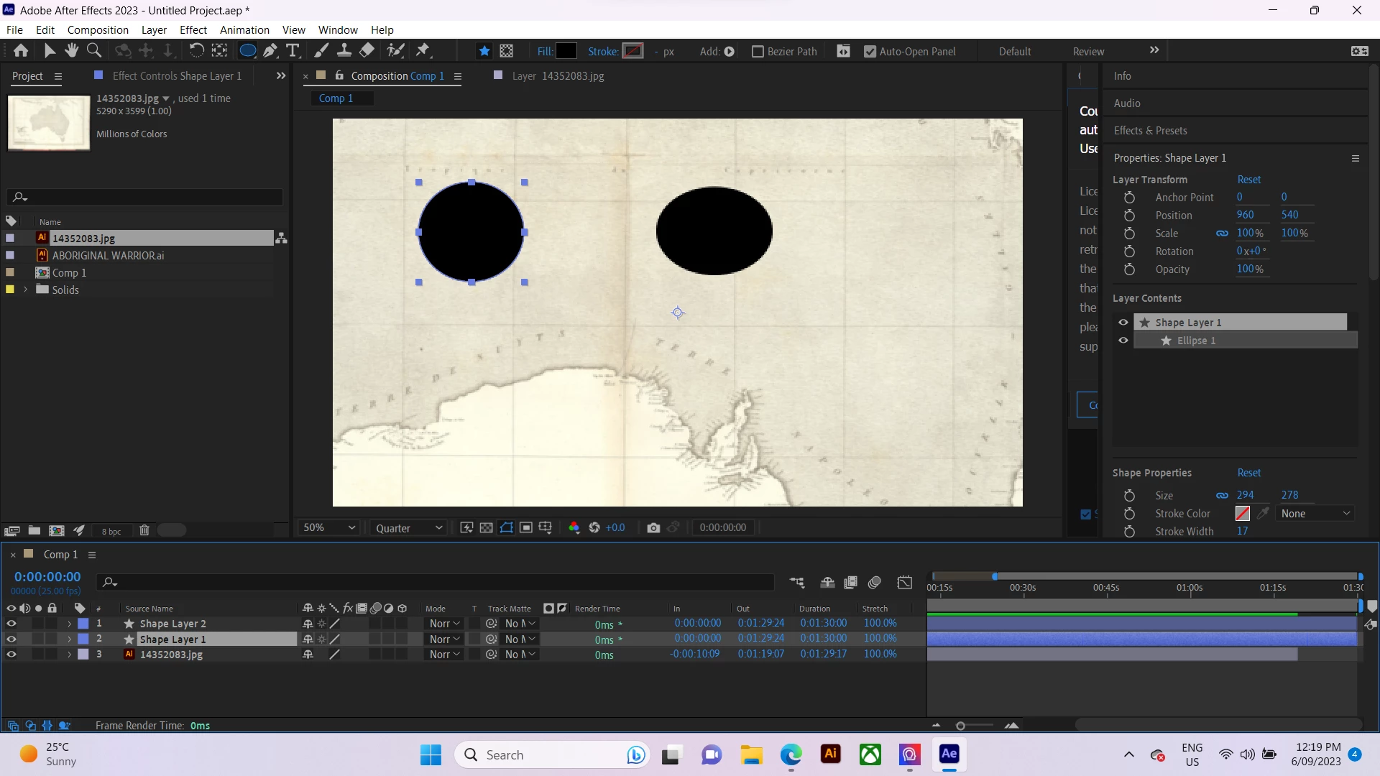The image size is (1380, 776).
Task: Select the Rotation tool
Action: pos(196,51)
